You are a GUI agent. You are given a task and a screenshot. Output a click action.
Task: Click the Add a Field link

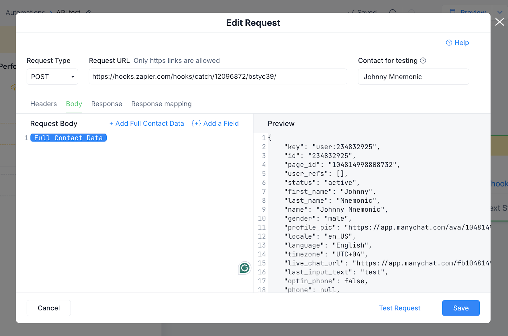click(215, 124)
